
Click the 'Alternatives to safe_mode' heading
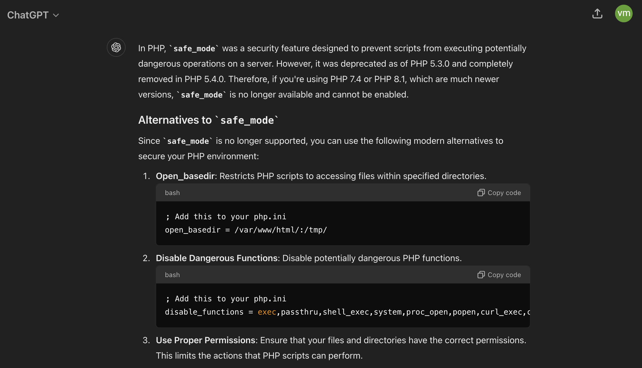(208, 120)
